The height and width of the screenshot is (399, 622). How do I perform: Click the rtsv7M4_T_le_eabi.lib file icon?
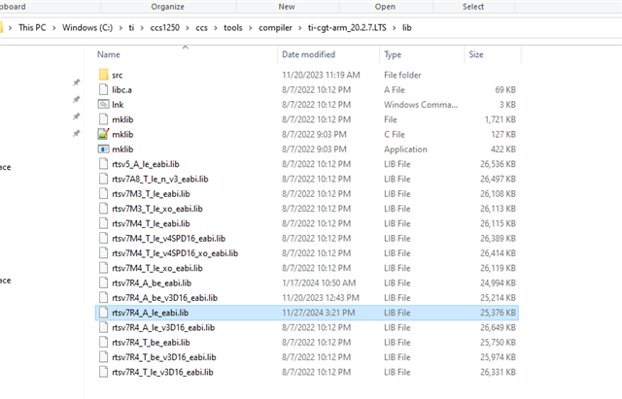104,223
